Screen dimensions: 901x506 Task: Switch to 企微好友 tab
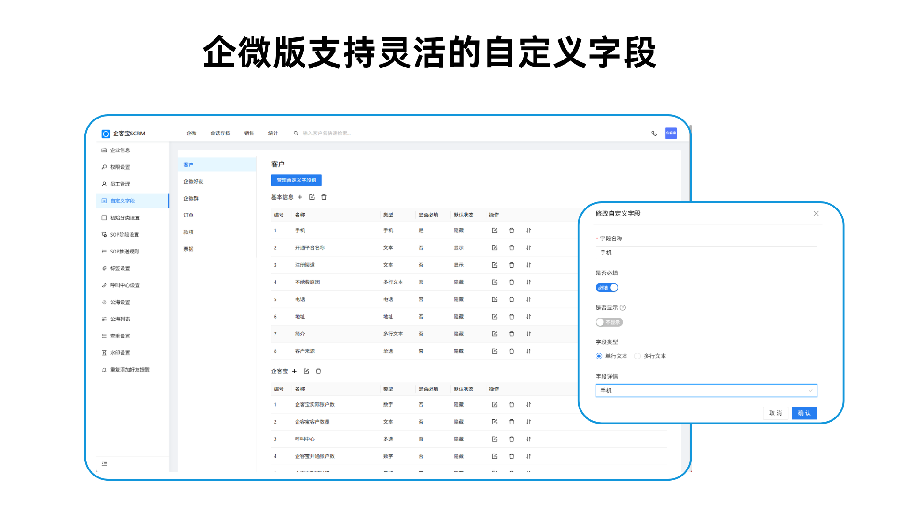click(x=193, y=182)
